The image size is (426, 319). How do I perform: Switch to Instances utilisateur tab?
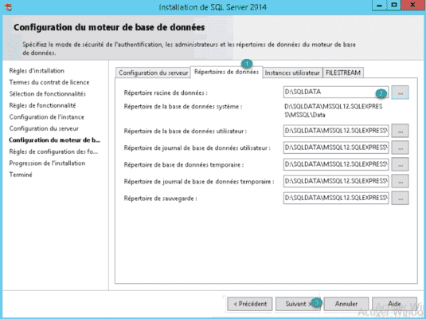(292, 73)
